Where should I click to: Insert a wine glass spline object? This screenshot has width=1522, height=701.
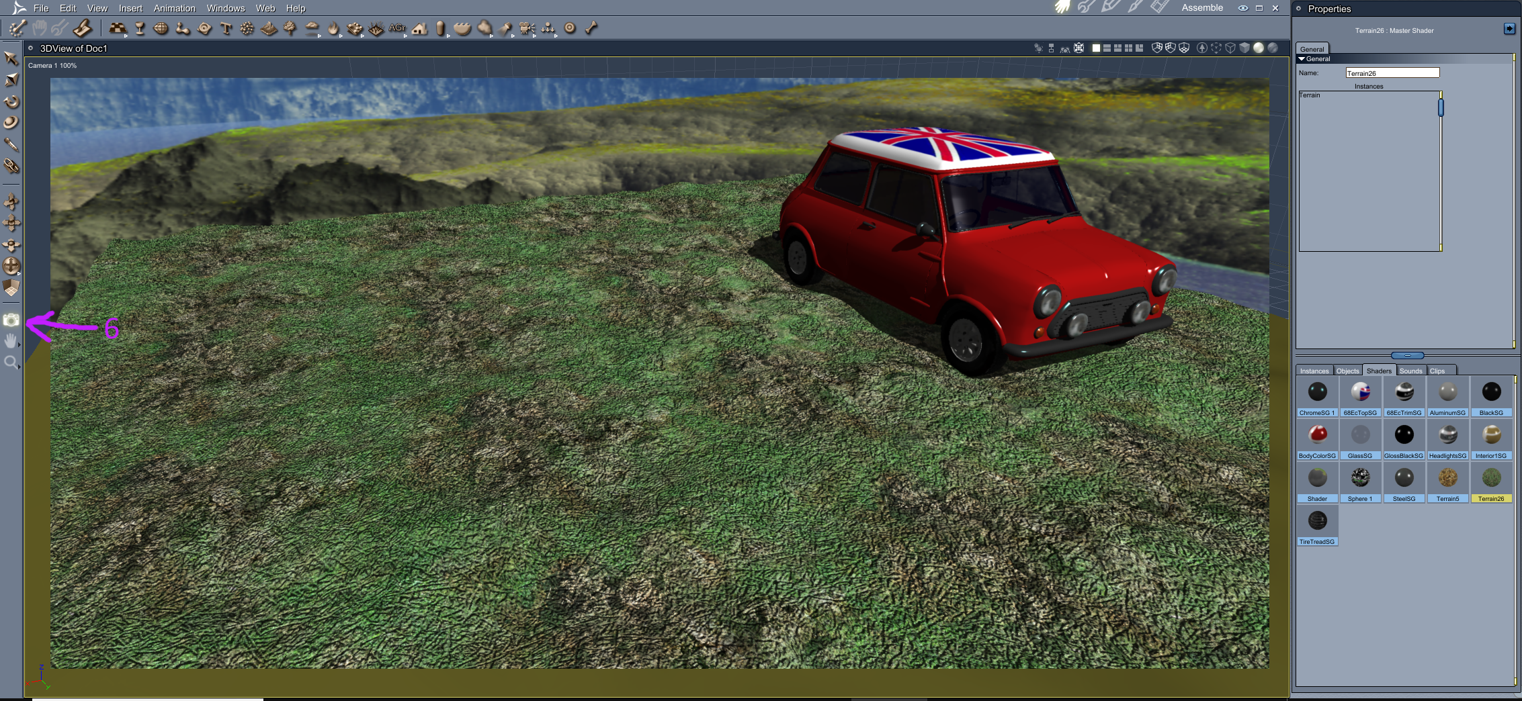coord(140,28)
